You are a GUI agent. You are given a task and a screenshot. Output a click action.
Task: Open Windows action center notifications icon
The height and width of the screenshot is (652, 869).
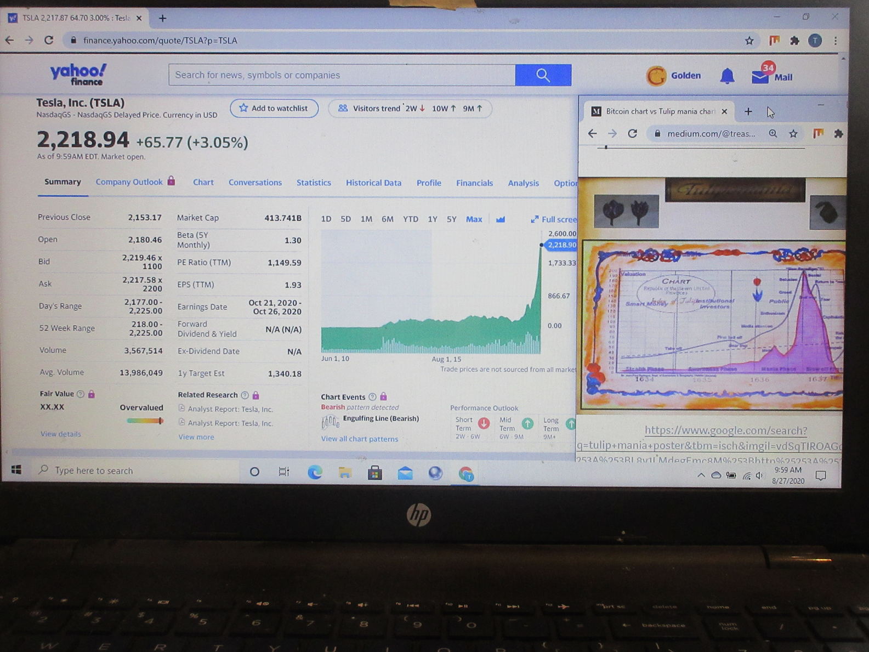point(821,475)
